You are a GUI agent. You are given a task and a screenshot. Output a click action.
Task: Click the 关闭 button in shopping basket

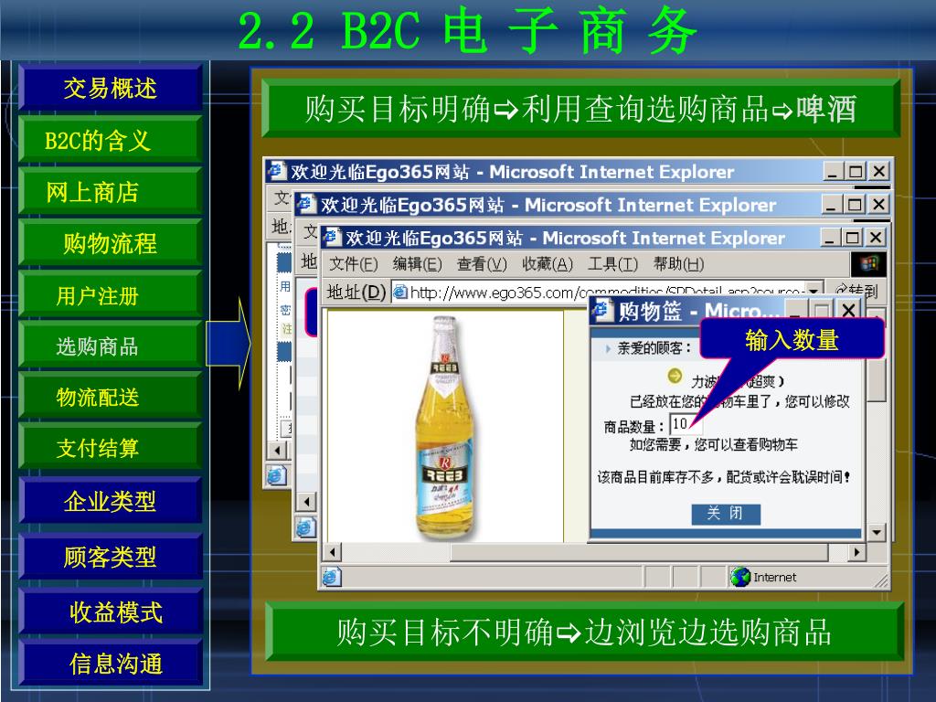tap(726, 514)
